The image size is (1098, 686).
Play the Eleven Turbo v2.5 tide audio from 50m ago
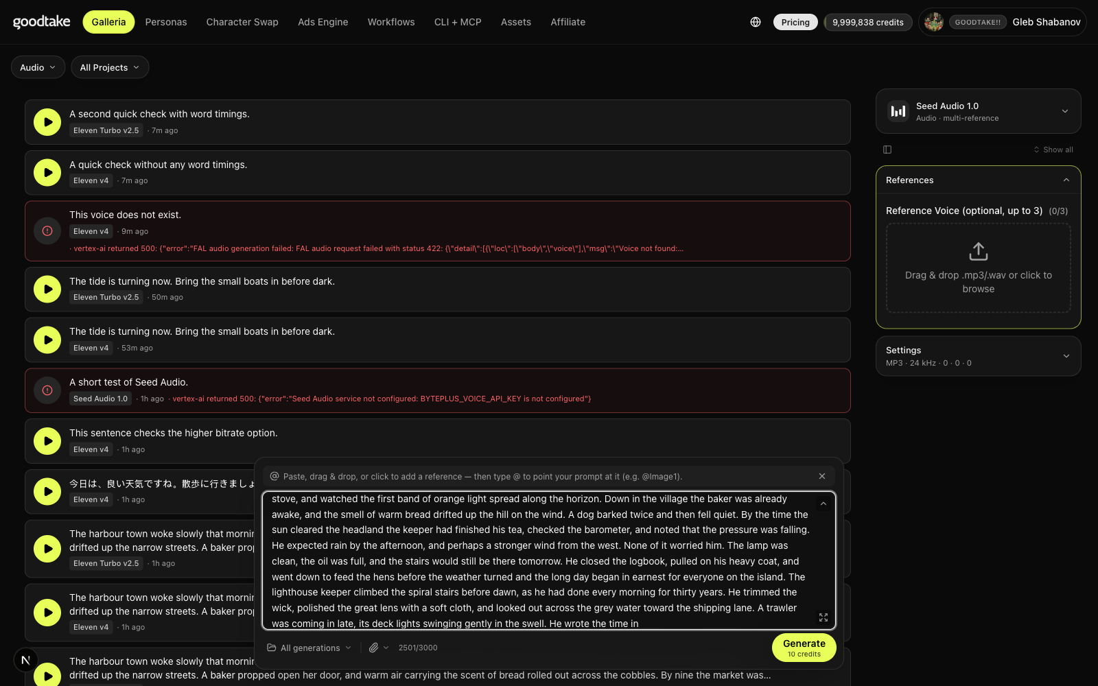coord(47,289)
